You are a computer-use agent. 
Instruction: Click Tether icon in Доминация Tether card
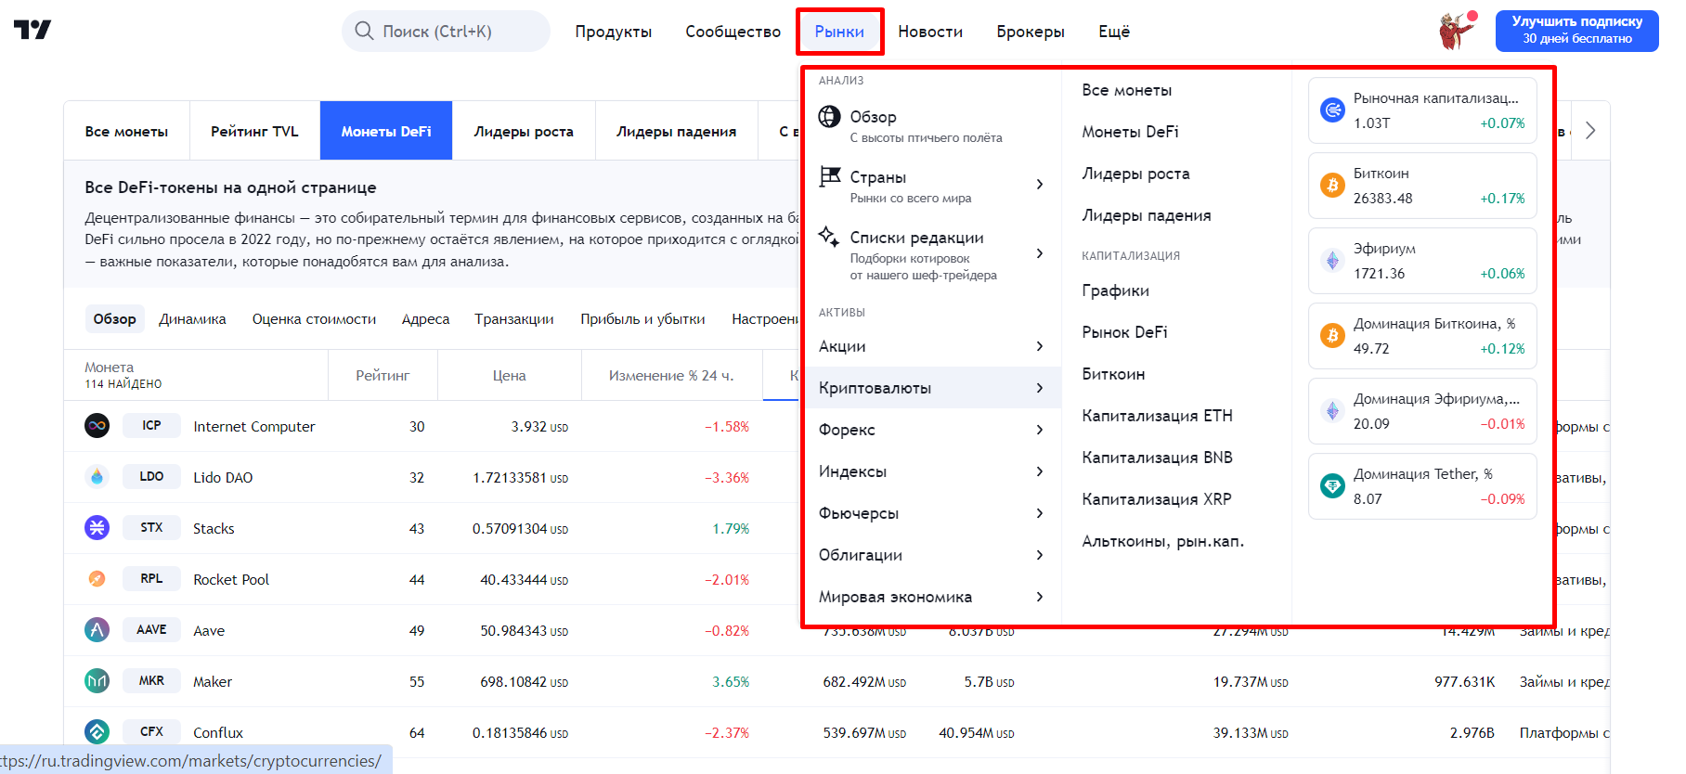click(x=1332, y=485)
